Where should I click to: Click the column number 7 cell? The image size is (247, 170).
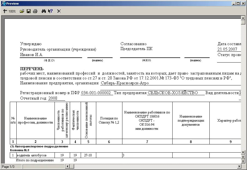click(147, 142)
